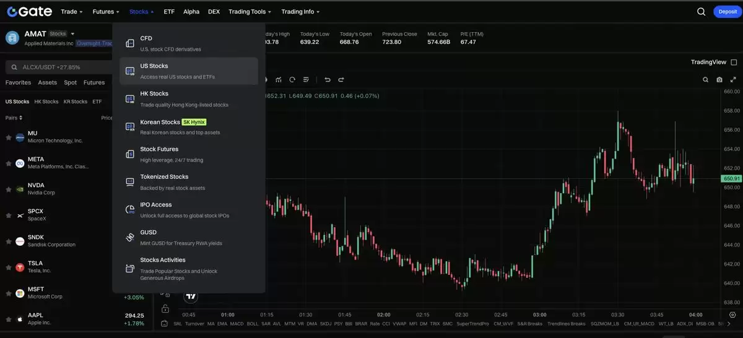The height and width of the screenshot is (338, 743).
Task: Switch to the Spot tab
Action: point(71,82)
